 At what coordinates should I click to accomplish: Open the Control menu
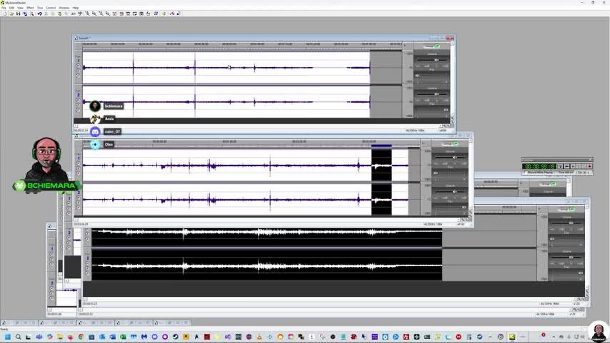[51, 8]
